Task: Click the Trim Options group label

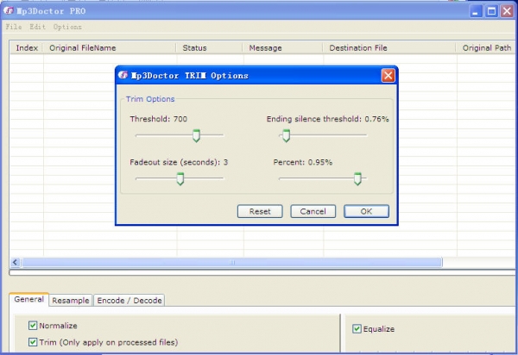Action: 150,99
